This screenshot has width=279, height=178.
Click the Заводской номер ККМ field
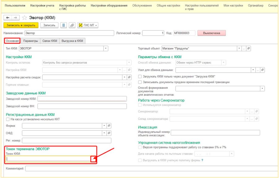pyautogui.click(x=82, y=99)
